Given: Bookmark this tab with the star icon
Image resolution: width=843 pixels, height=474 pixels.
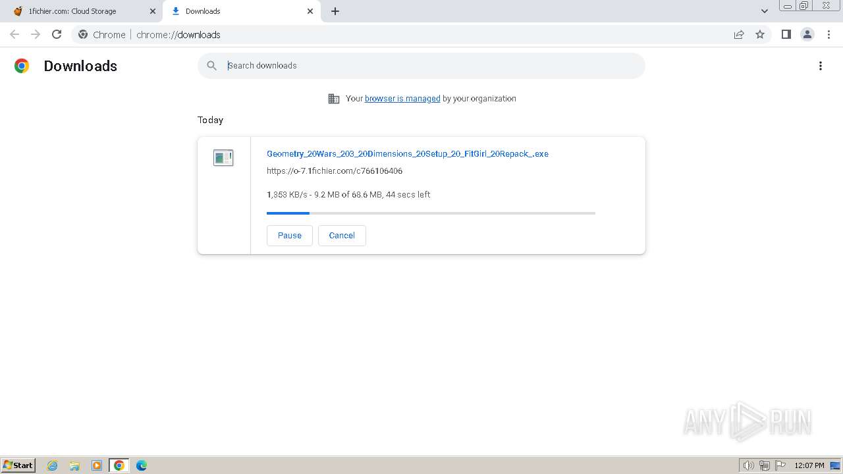Looking at the screenshot, I should [760, 34].
